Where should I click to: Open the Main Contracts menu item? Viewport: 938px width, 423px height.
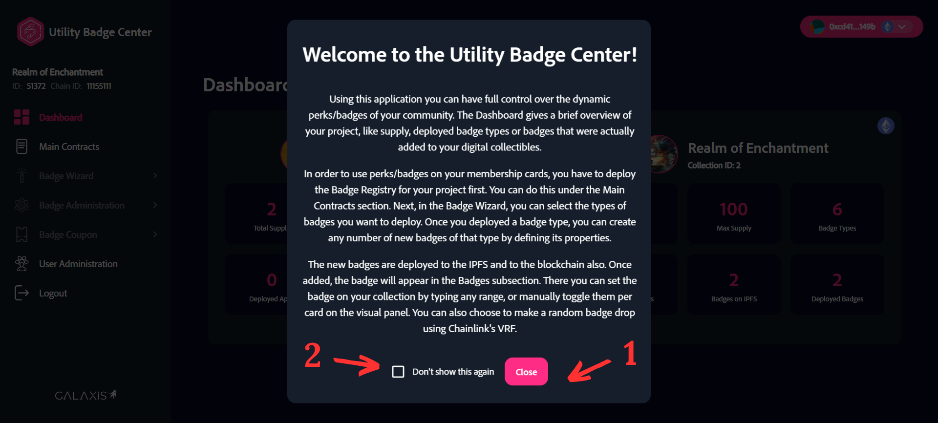tap(69, 147)
